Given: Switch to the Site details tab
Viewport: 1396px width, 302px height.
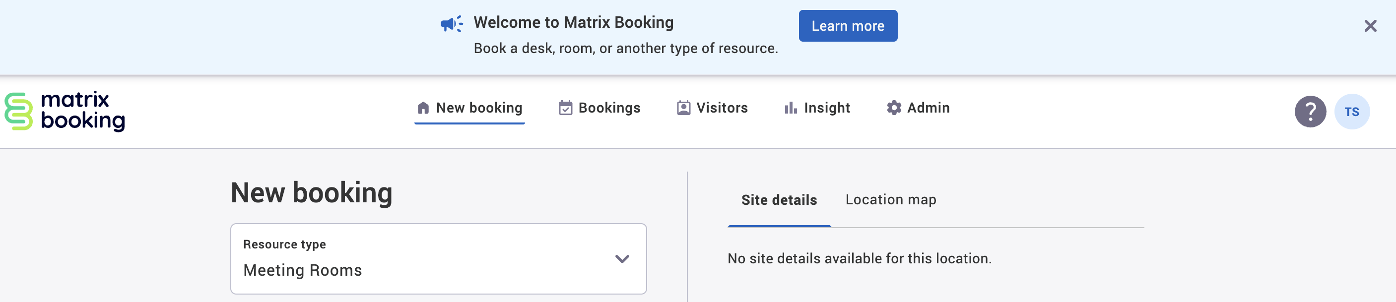Looking at the screenshot, I should click(778, 200).
